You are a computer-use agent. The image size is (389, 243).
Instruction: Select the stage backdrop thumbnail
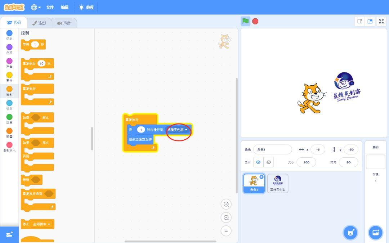click(376, 162)
